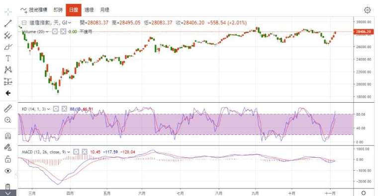The width and height of the screenshot is (378, 196).
Task: Toggle stay-in-drawing-mode pencil lock icon
Action: (x=8, y=147)
